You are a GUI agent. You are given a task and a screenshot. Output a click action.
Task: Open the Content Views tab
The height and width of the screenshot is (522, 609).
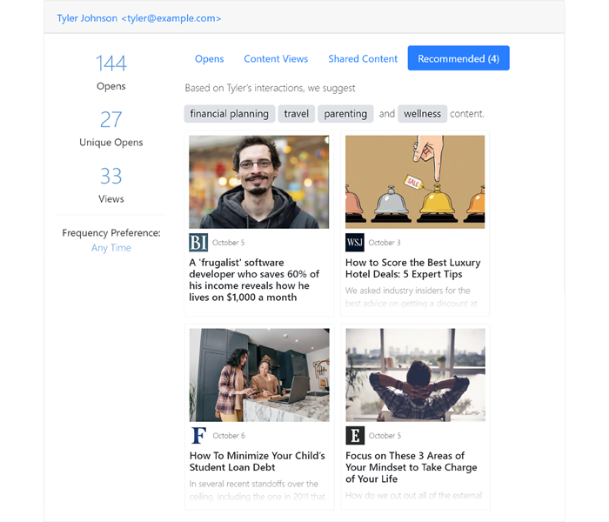tap(276, 59)
